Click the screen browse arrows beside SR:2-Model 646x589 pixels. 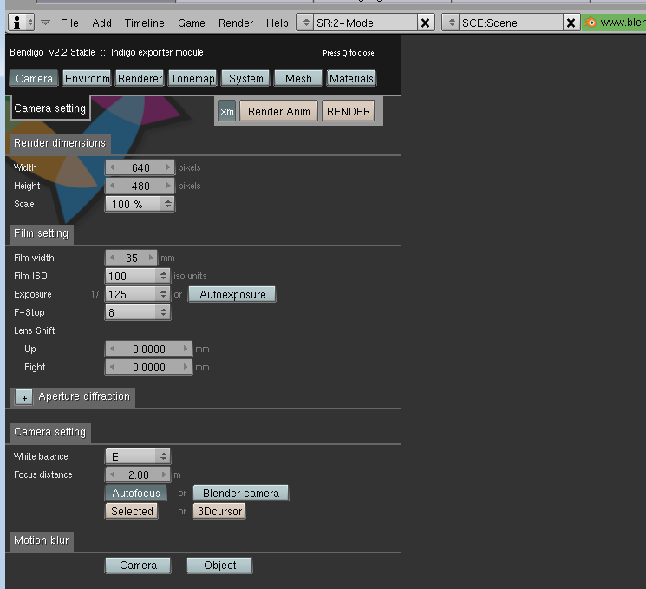click(x=305, y=23)
